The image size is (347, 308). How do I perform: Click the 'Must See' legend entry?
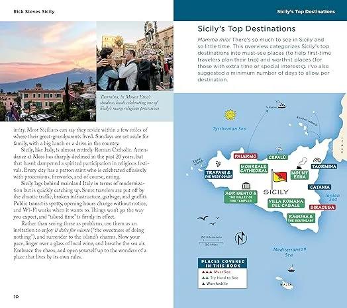[216, 272]
